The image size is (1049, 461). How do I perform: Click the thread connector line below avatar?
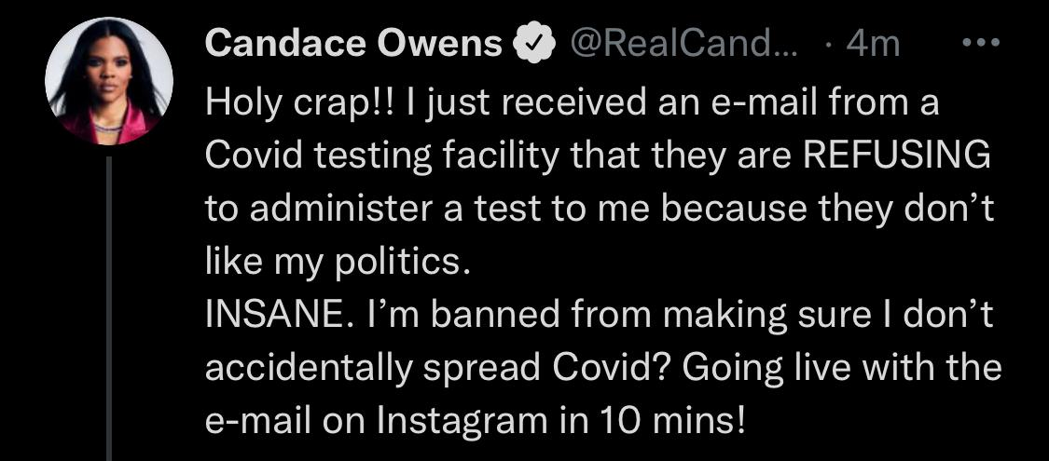(109, 307)
